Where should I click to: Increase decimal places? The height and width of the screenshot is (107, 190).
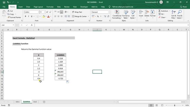pos(105,16)
